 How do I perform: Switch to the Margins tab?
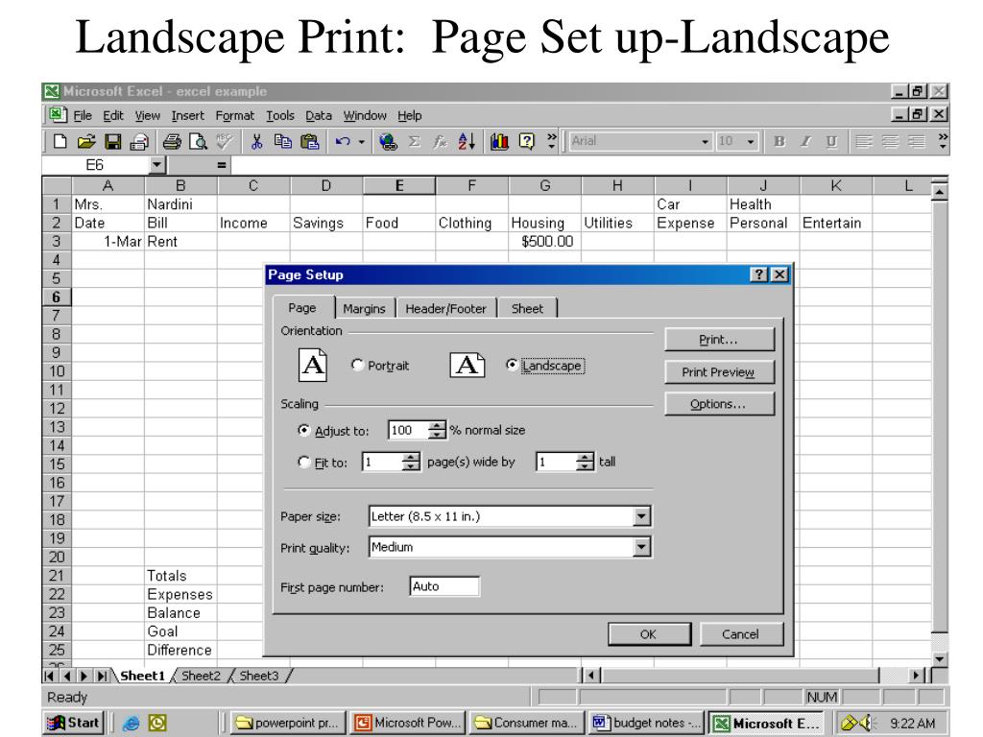point(364,308)
